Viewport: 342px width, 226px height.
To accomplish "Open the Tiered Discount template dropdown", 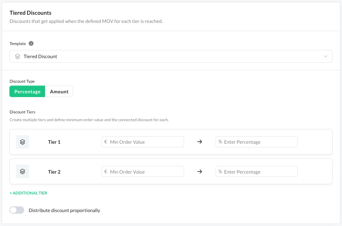I will [171, 56].
